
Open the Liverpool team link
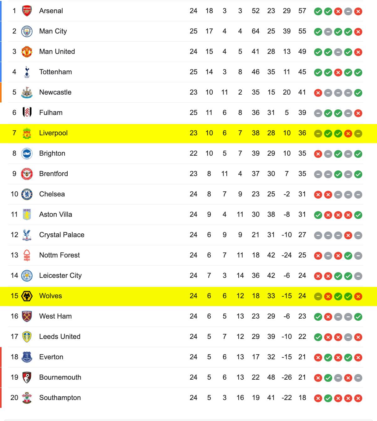click(53, 133)
